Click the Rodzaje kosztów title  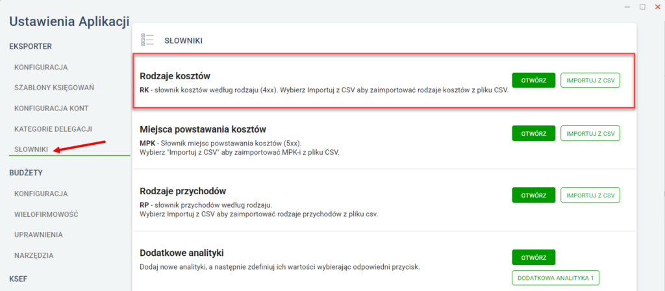(175, 76)
